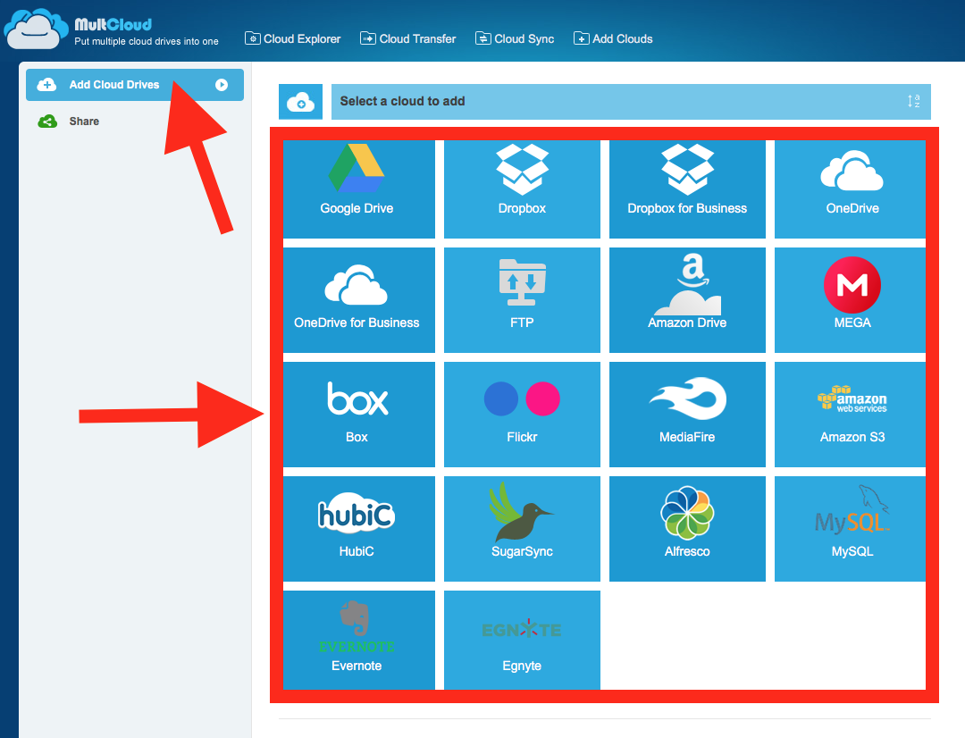Select the OneDrive for Business tile
Image resolution: width=965 pixels, height=738 pixels.
[359, 299]
